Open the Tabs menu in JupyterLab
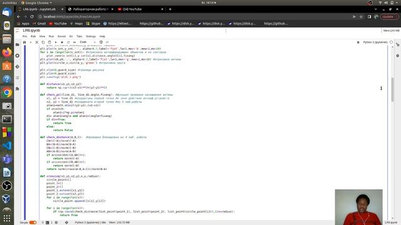 (x=80, y=36)
